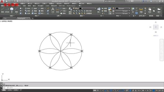The image size is (164, 92).
Task: Click the Plot (print) icon in quick access toolbar
Action: [17, 1]
